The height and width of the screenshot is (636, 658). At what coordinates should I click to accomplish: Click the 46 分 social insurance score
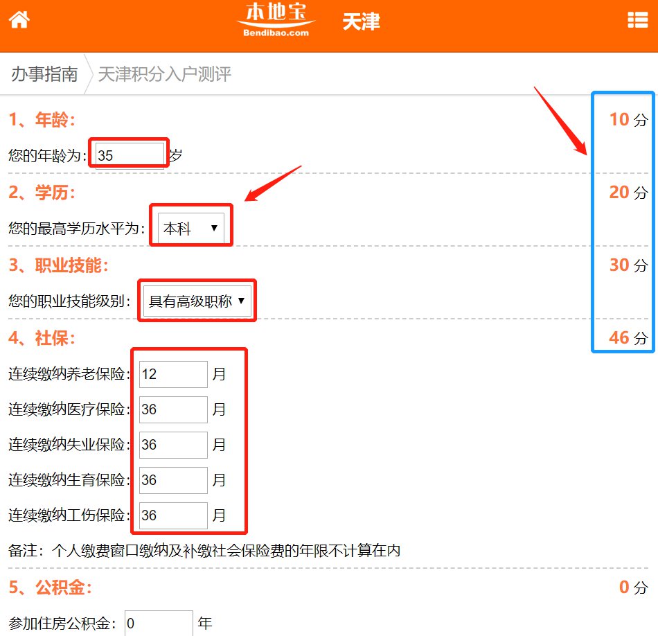628,338
